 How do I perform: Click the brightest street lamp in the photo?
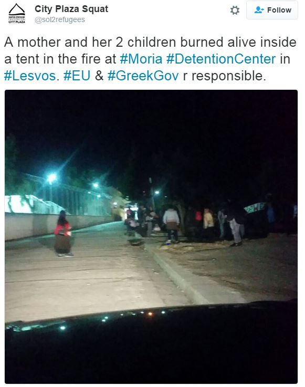pyautogui.click(x=52, y=177)
